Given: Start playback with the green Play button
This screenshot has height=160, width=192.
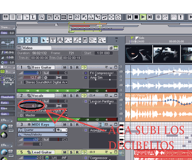Looking at the screenshot, I should tap(143, 17).
